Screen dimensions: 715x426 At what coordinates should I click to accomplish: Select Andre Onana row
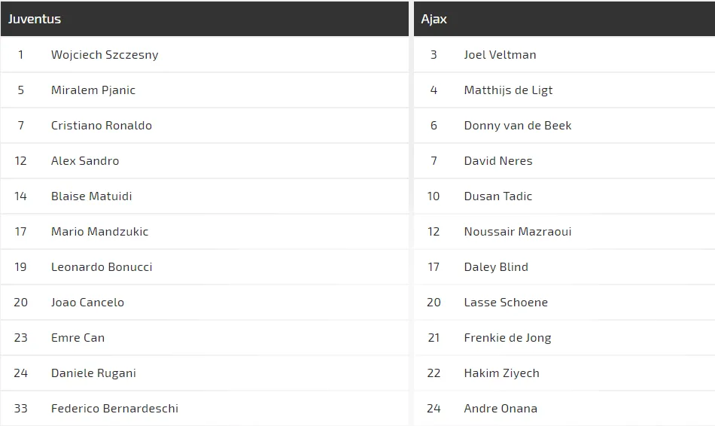pyautogui.click(x=500, y=409)
